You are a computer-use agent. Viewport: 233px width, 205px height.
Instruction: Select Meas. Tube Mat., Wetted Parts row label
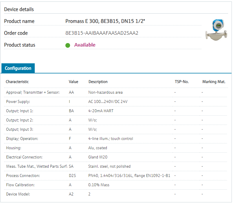[36, 167]
